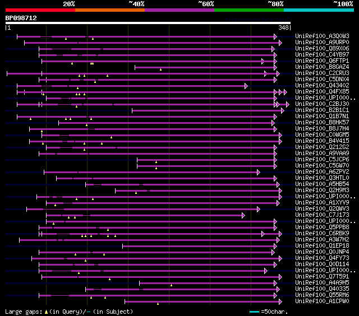Select the UniRef100_C2BJ30 label
This screenshot has height=316, width=359.
point(322,104)
